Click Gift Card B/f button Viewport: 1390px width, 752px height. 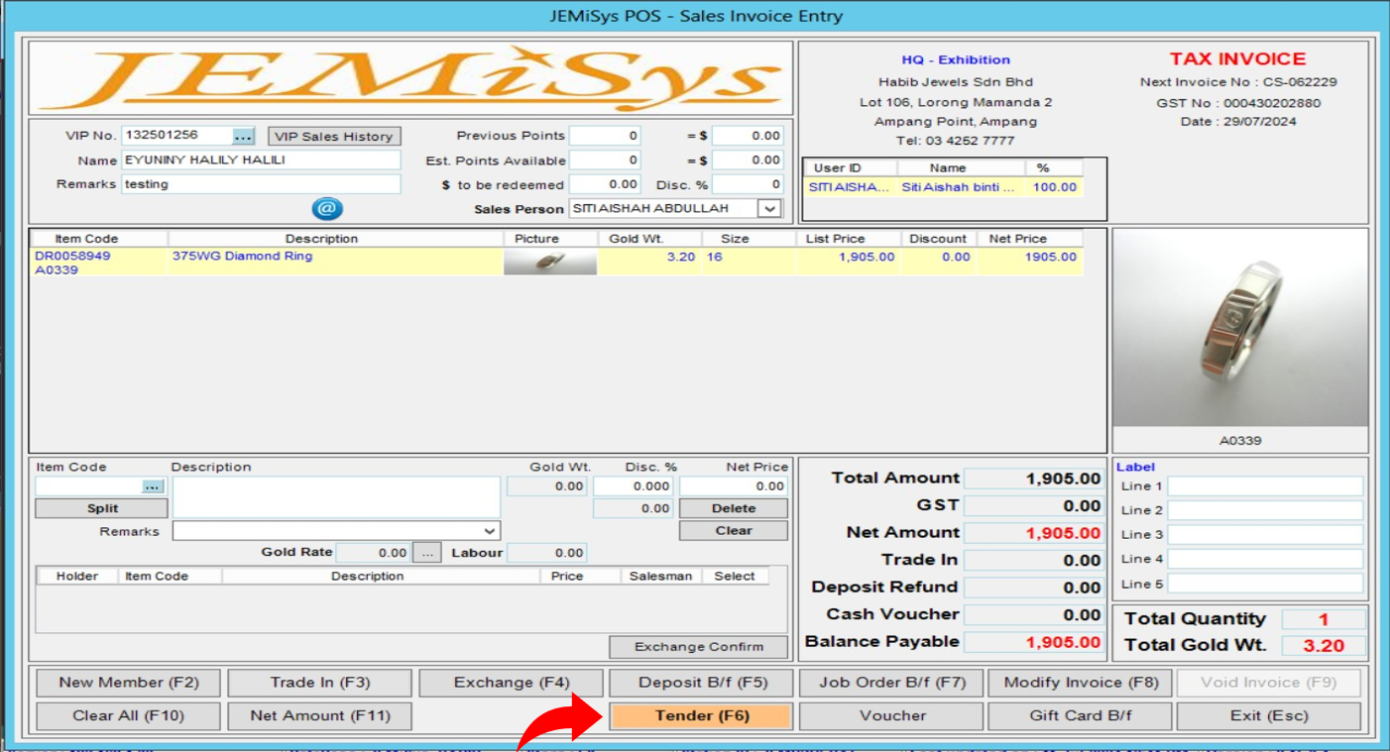(1081, 715)
